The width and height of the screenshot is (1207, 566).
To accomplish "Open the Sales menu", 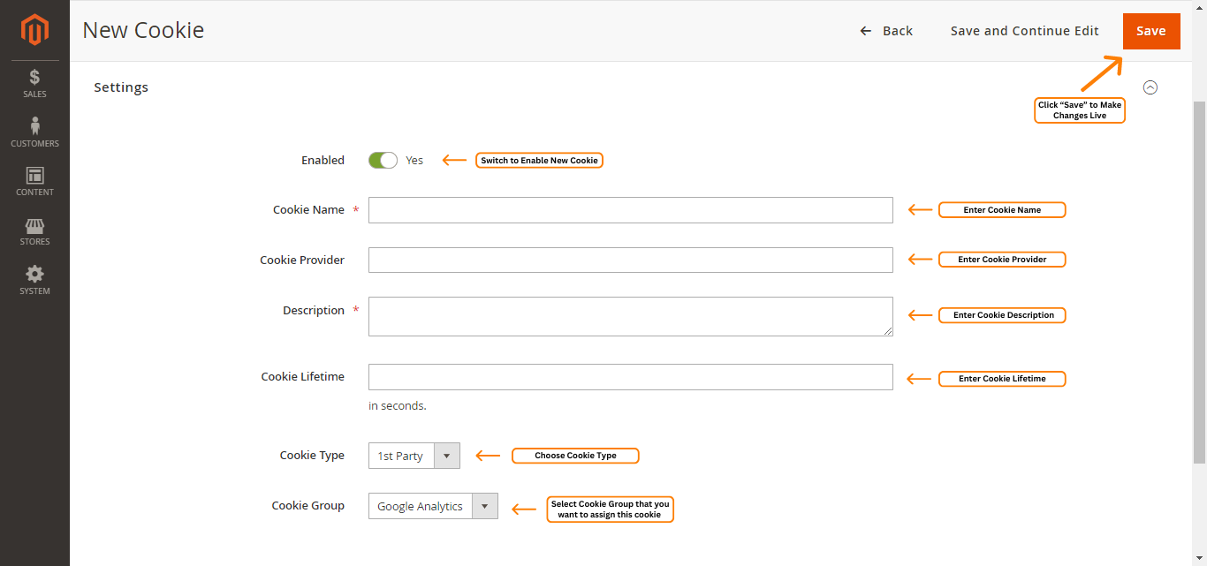I will [34, 84].
